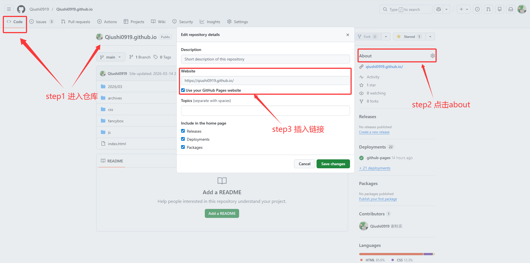Close the Edit repository details dialog

tap(348, 35)
